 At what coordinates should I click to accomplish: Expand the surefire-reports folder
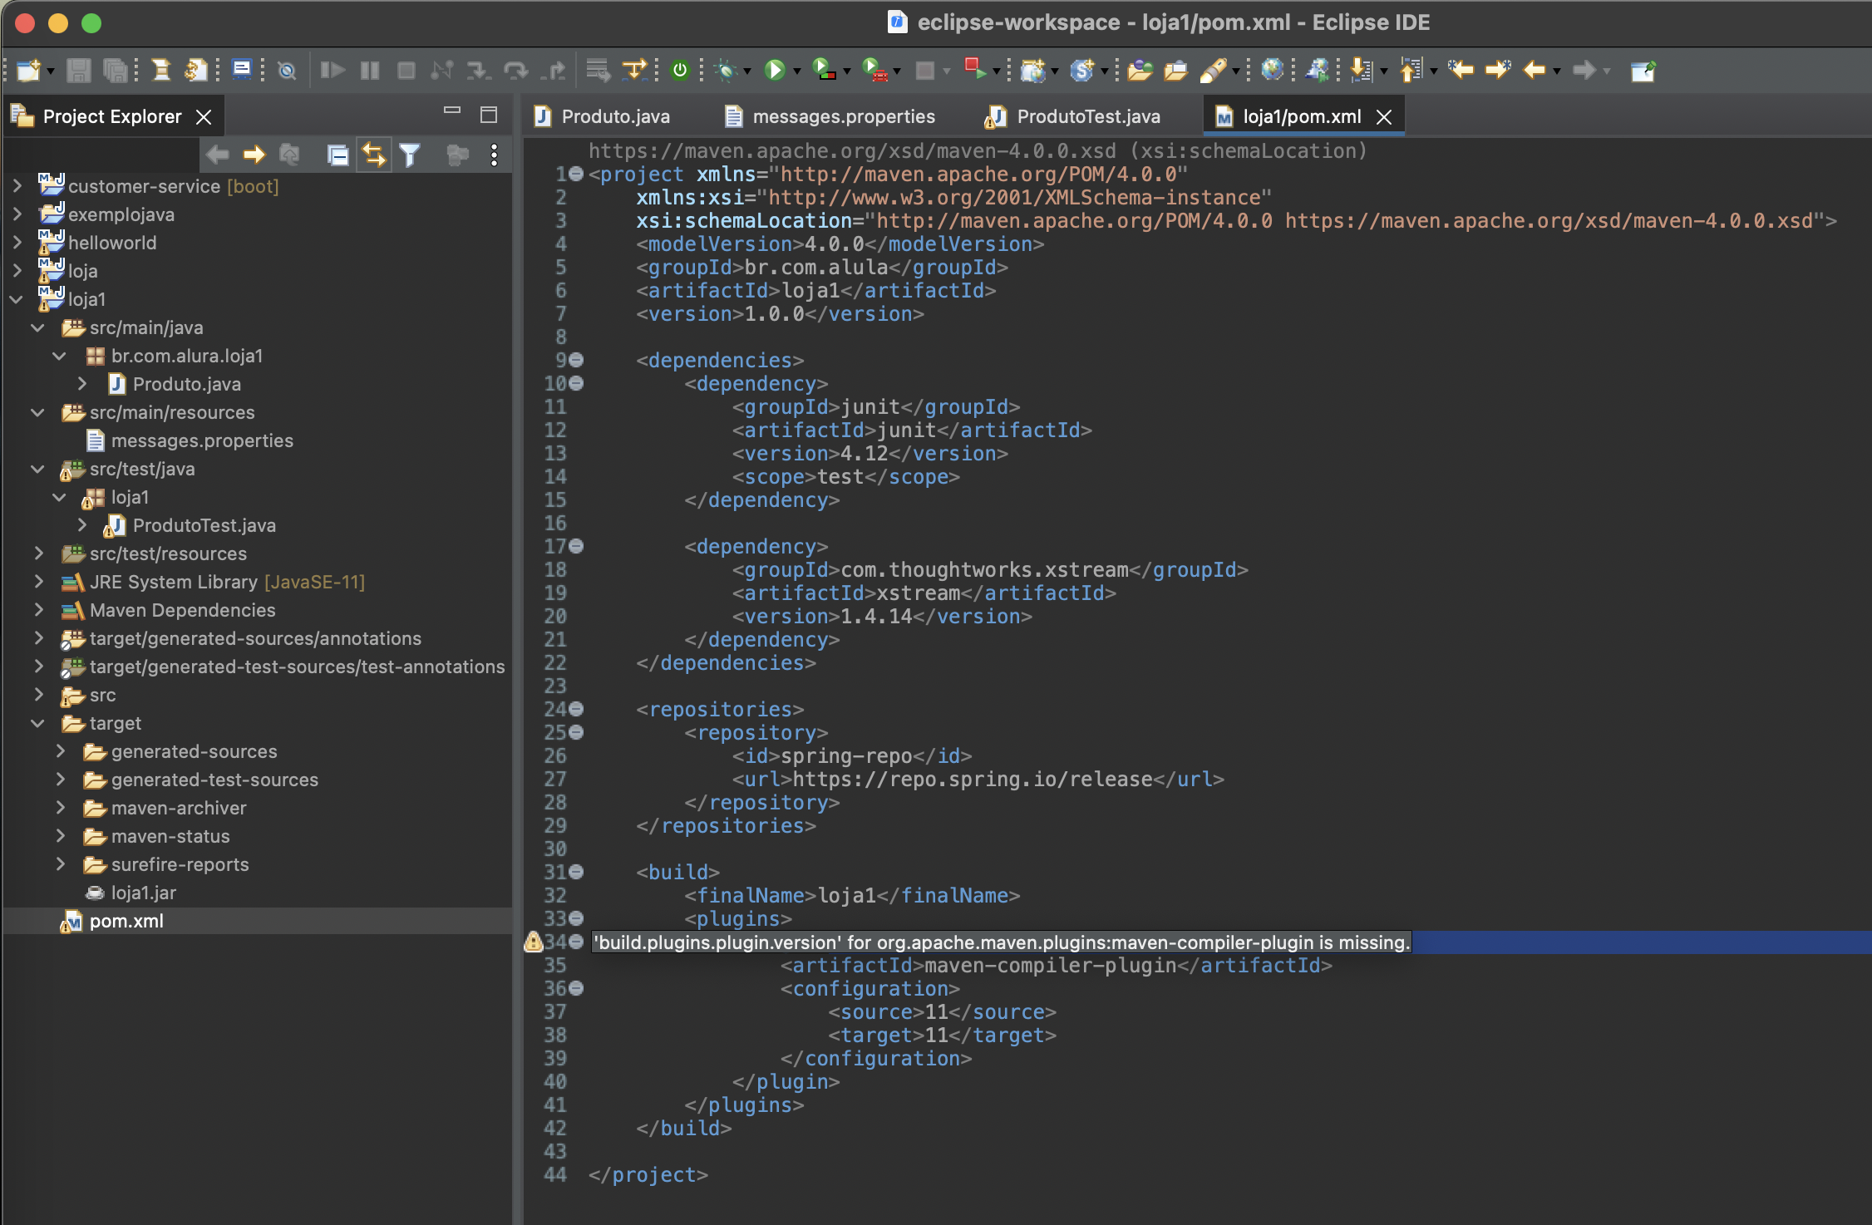(60, 864)
